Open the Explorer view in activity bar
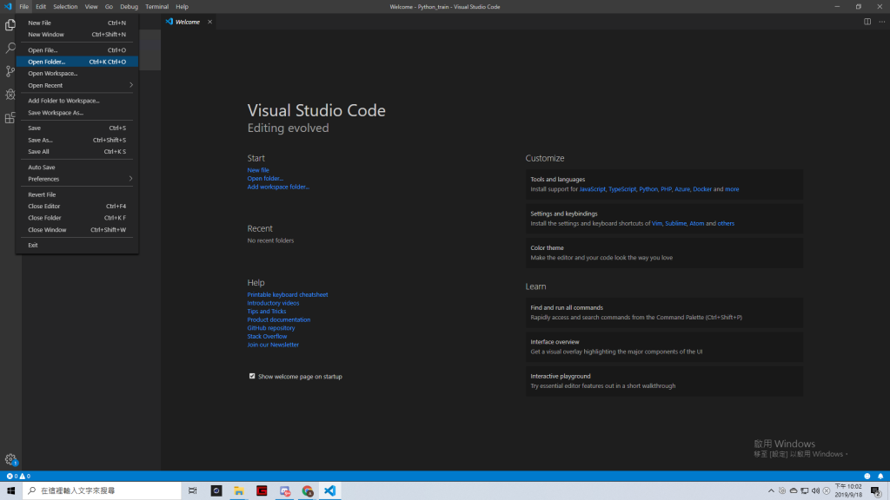The image size is (890, 500). click(x=10, y=25)
